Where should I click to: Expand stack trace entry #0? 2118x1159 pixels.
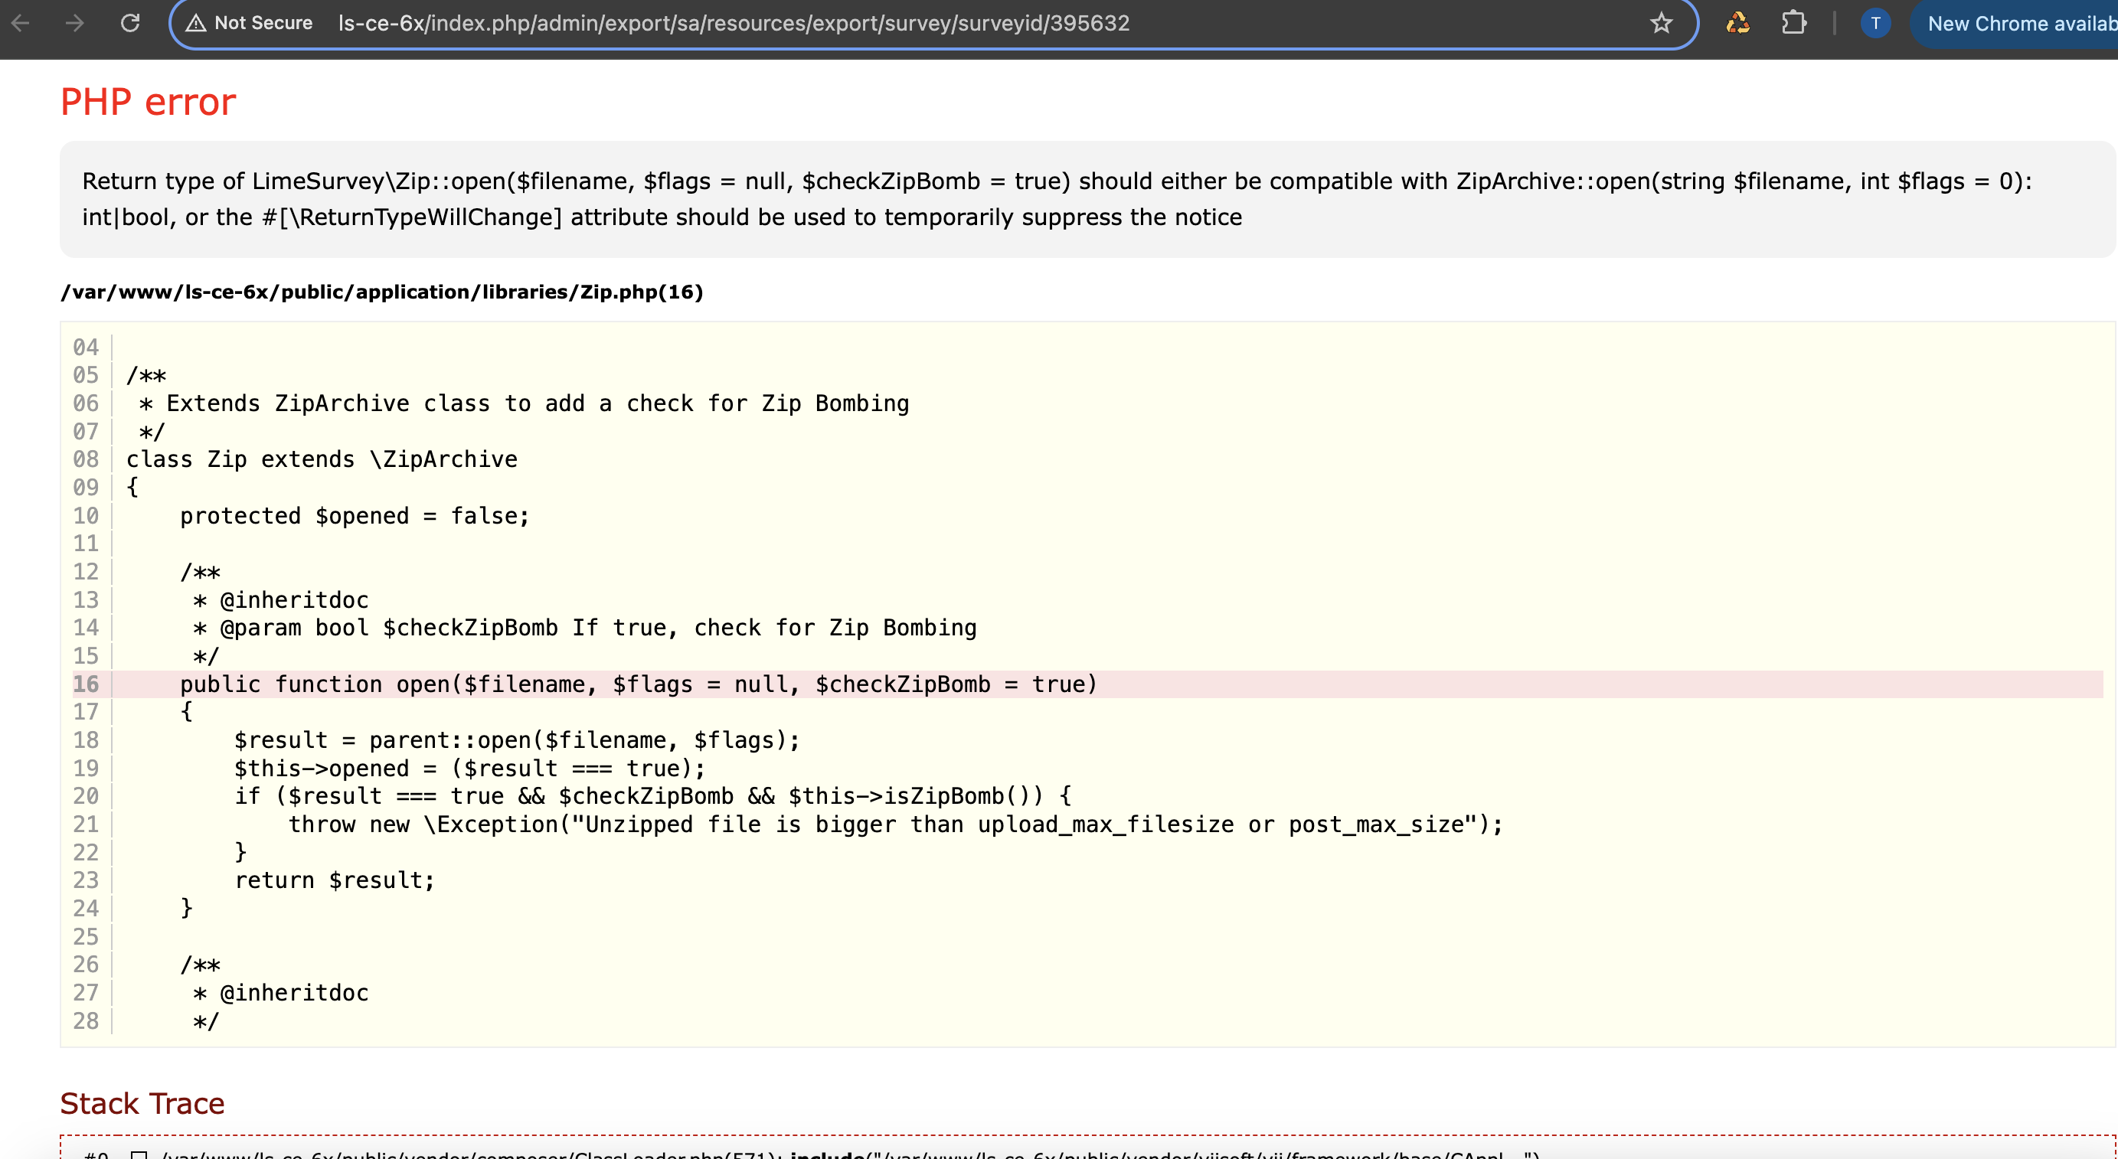point(139,1154)
